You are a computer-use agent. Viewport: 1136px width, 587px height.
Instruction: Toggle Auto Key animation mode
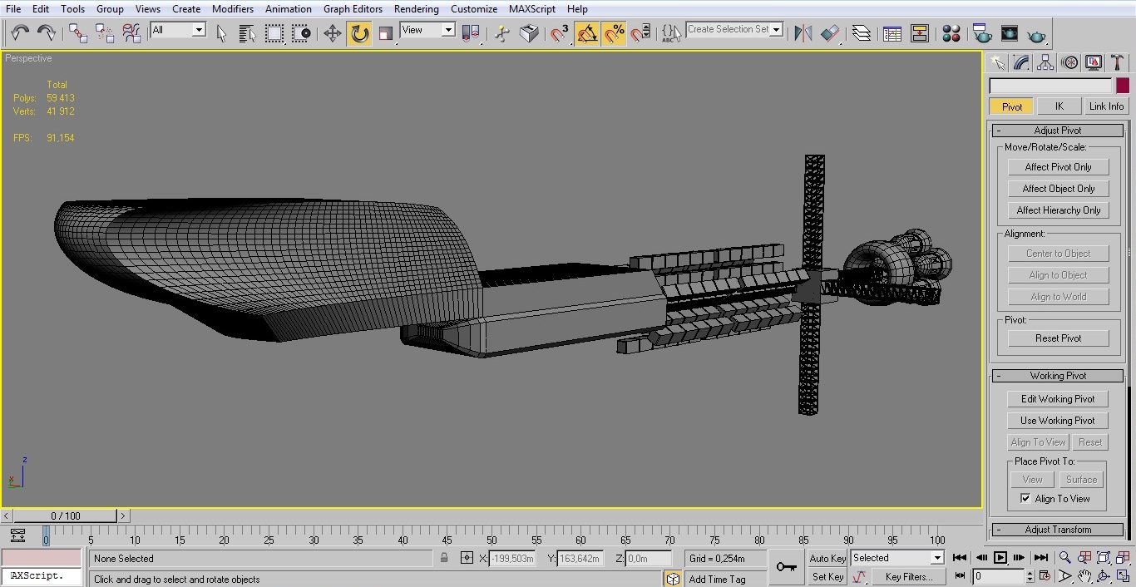[x=827, y=559]
